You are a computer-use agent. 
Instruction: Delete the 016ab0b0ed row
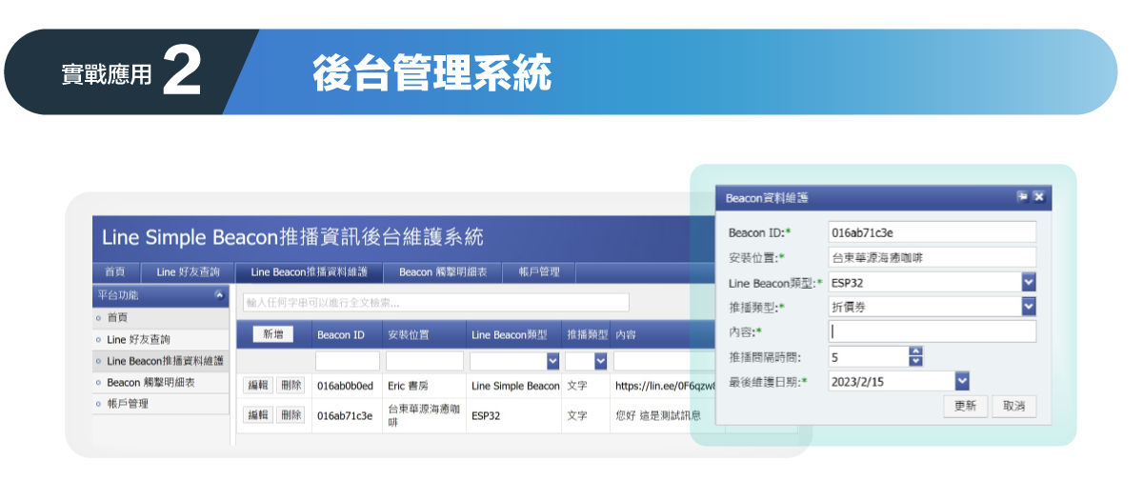point(291,386)
